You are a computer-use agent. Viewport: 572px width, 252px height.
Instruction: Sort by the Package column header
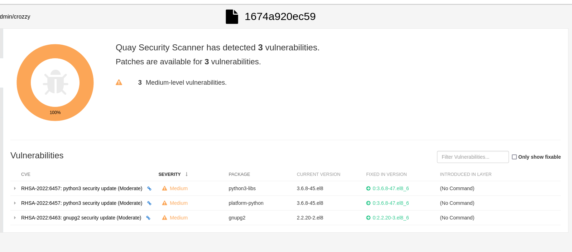click(x=239, y=174)
